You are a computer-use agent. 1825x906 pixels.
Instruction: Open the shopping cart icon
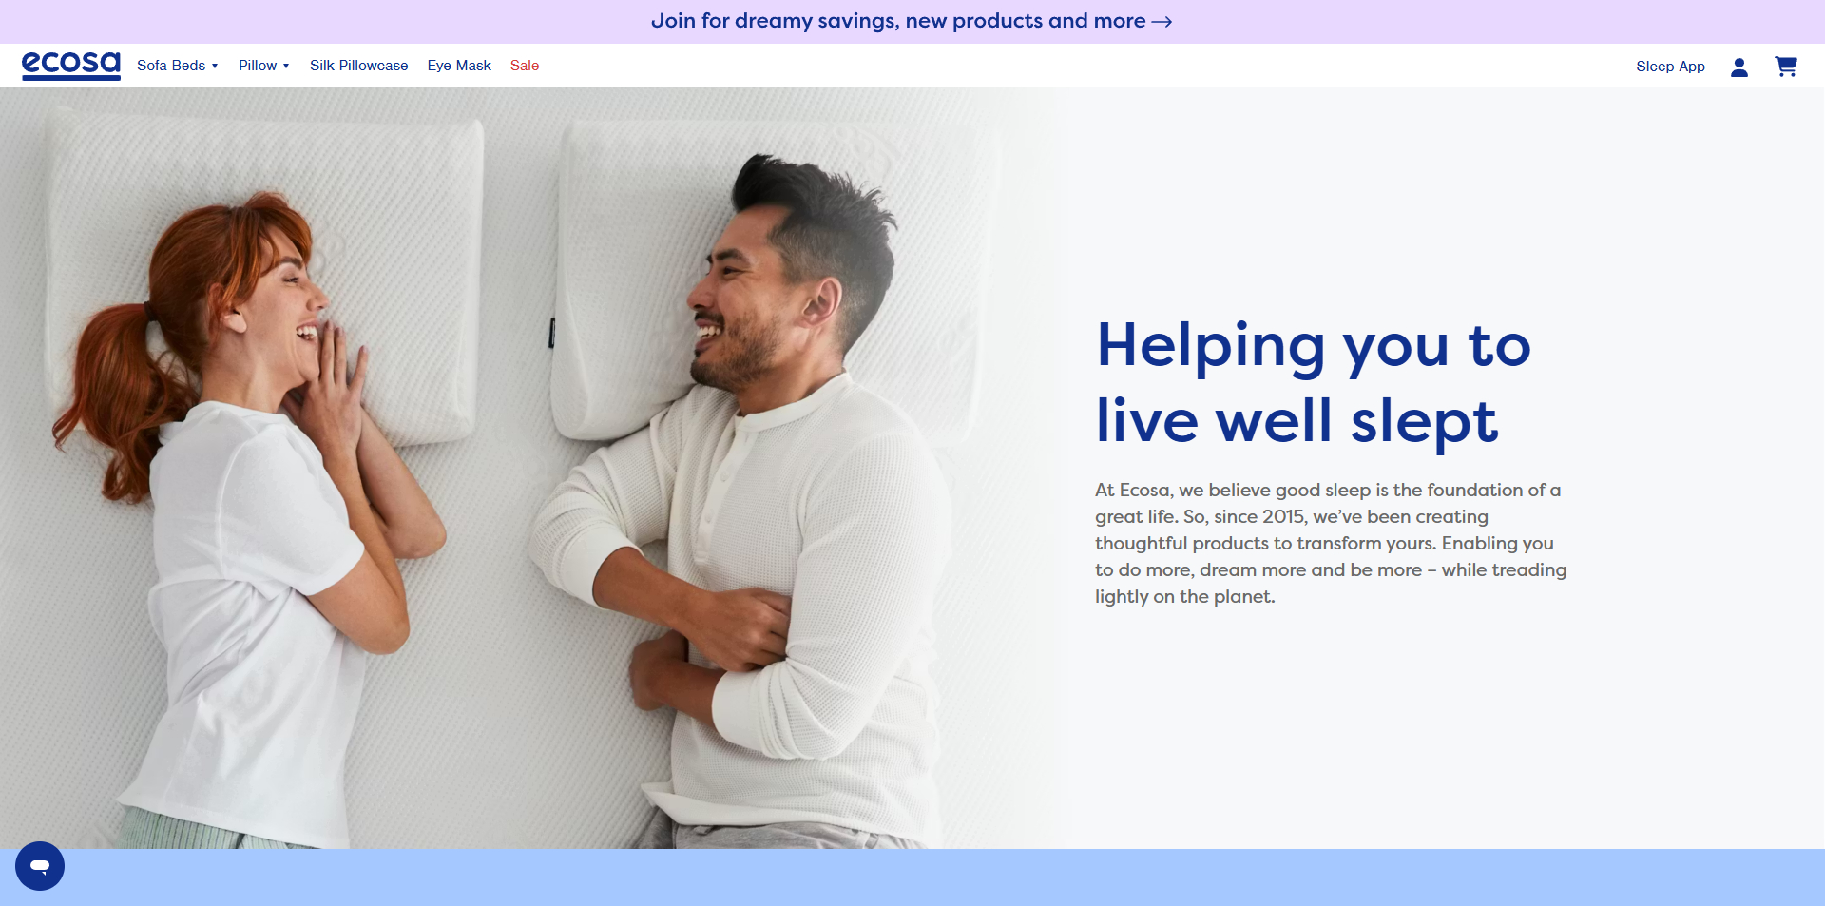1786,67
